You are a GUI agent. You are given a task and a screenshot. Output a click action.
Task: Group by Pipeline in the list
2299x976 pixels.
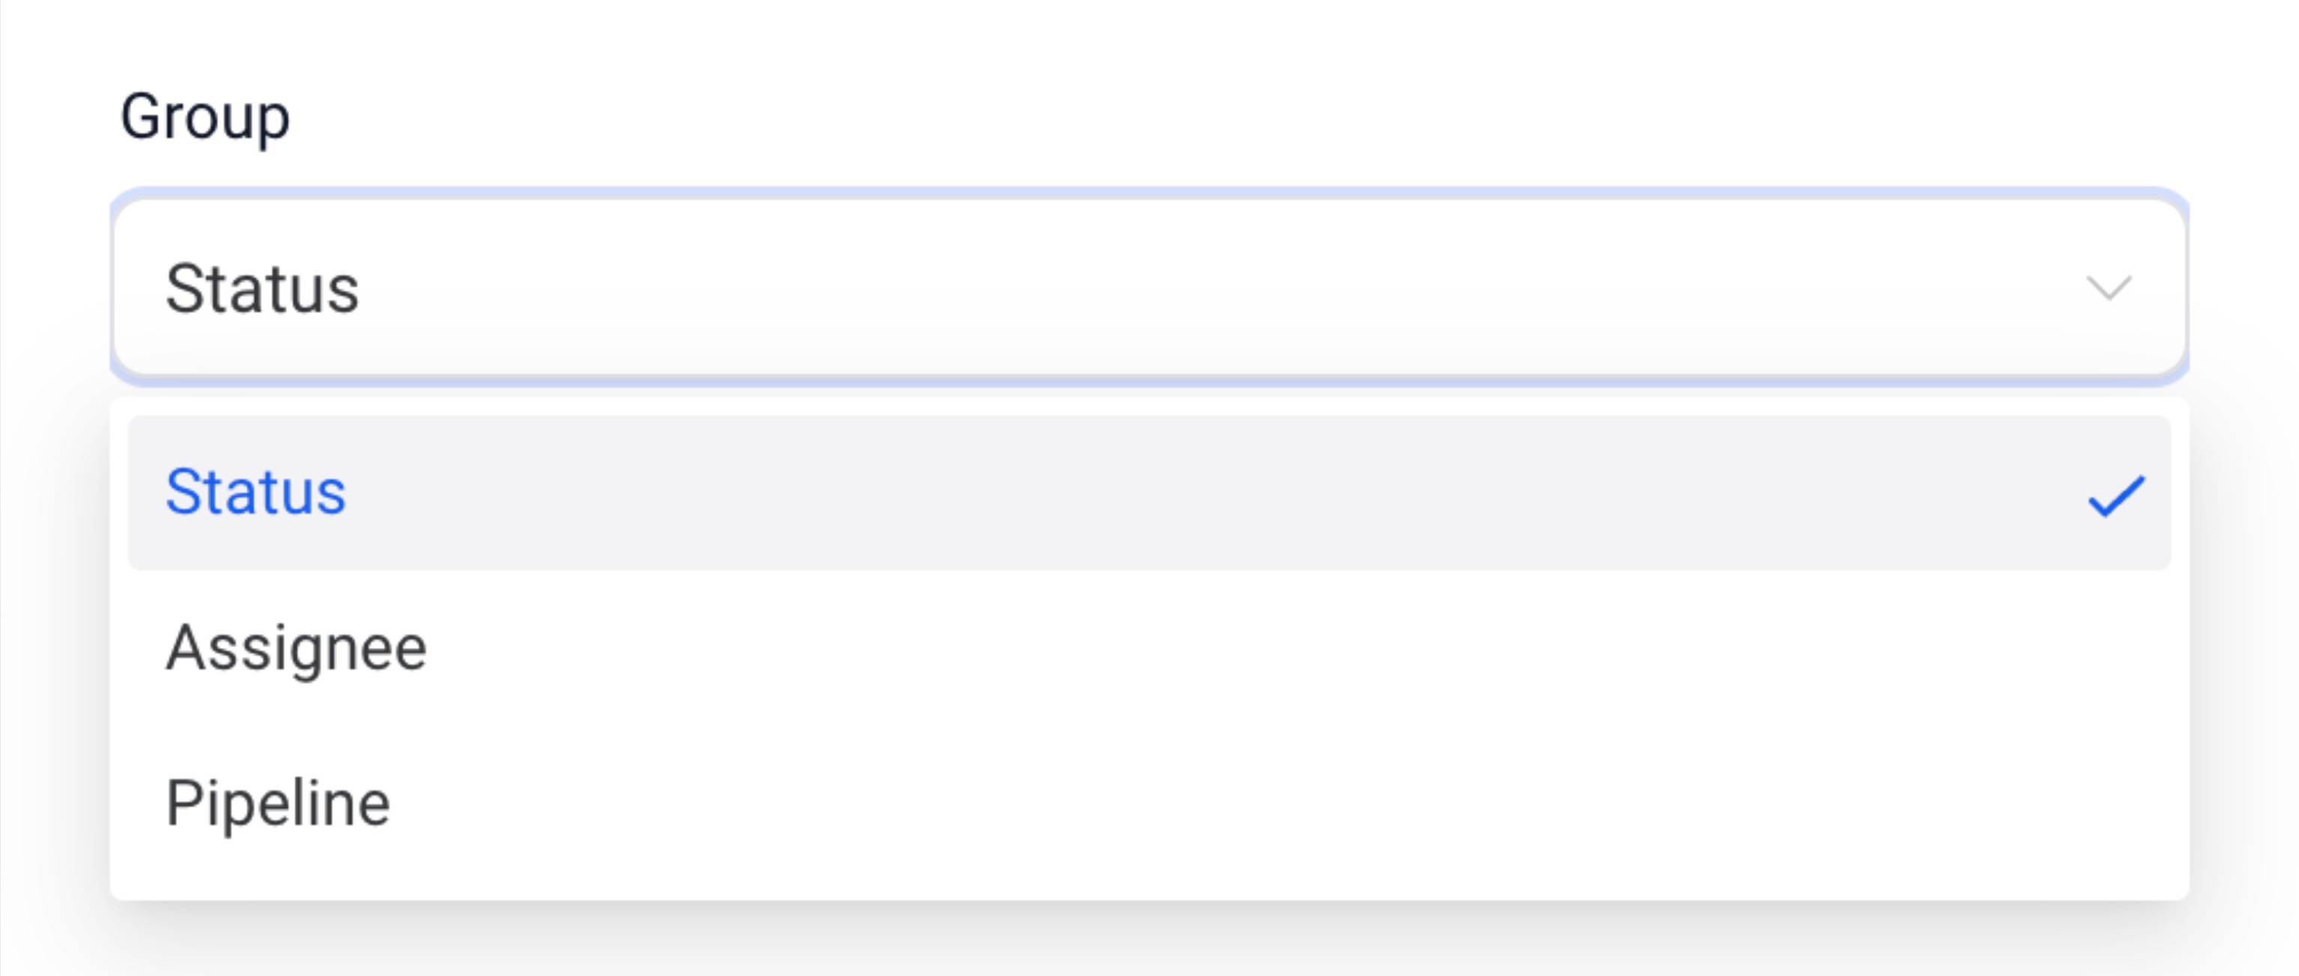[x=1149, y=803]
